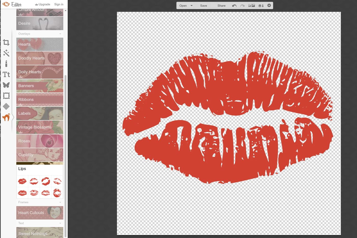
Task: Select the Desire effect
Action: pos(40,23)
